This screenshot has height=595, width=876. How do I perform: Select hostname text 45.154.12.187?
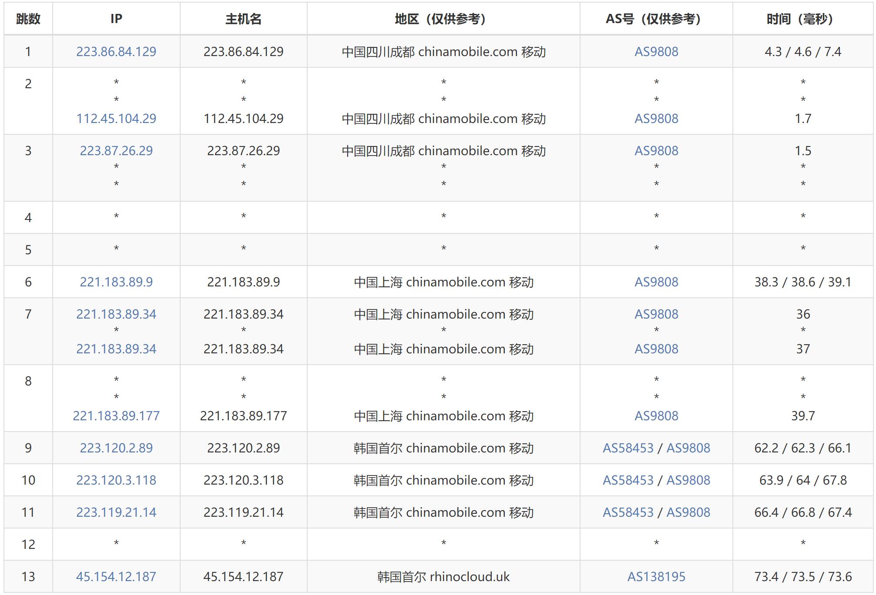click(x=243, y=577)
